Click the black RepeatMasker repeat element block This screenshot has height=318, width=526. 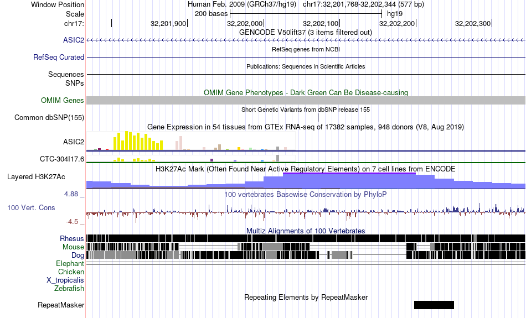434,305
